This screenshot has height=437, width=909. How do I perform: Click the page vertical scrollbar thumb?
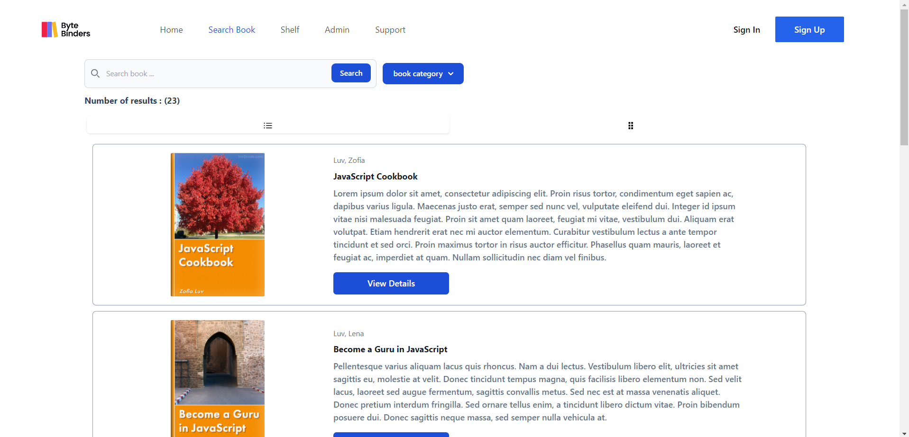tap(904, 76)
